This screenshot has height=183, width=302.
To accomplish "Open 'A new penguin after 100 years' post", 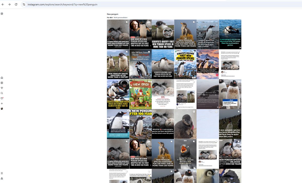I will (140, 124).
